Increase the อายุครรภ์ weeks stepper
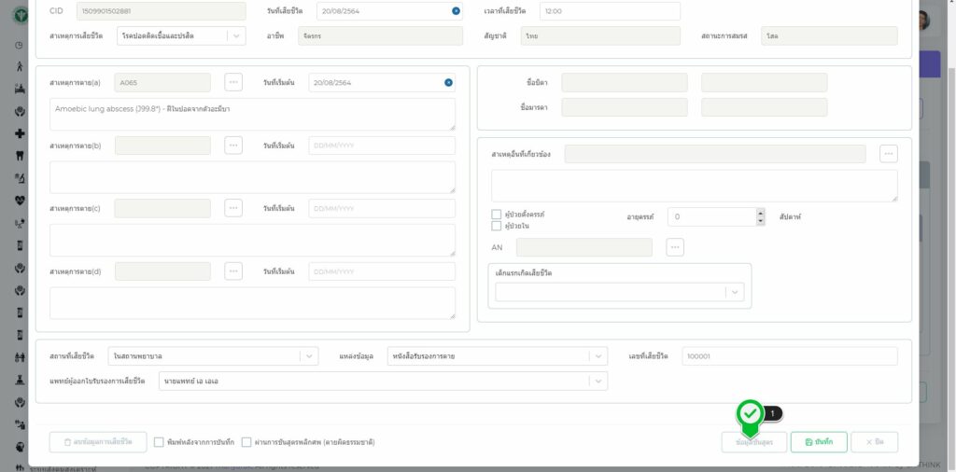The height and width of the screenshot is (472, 956). coord(760,212)
